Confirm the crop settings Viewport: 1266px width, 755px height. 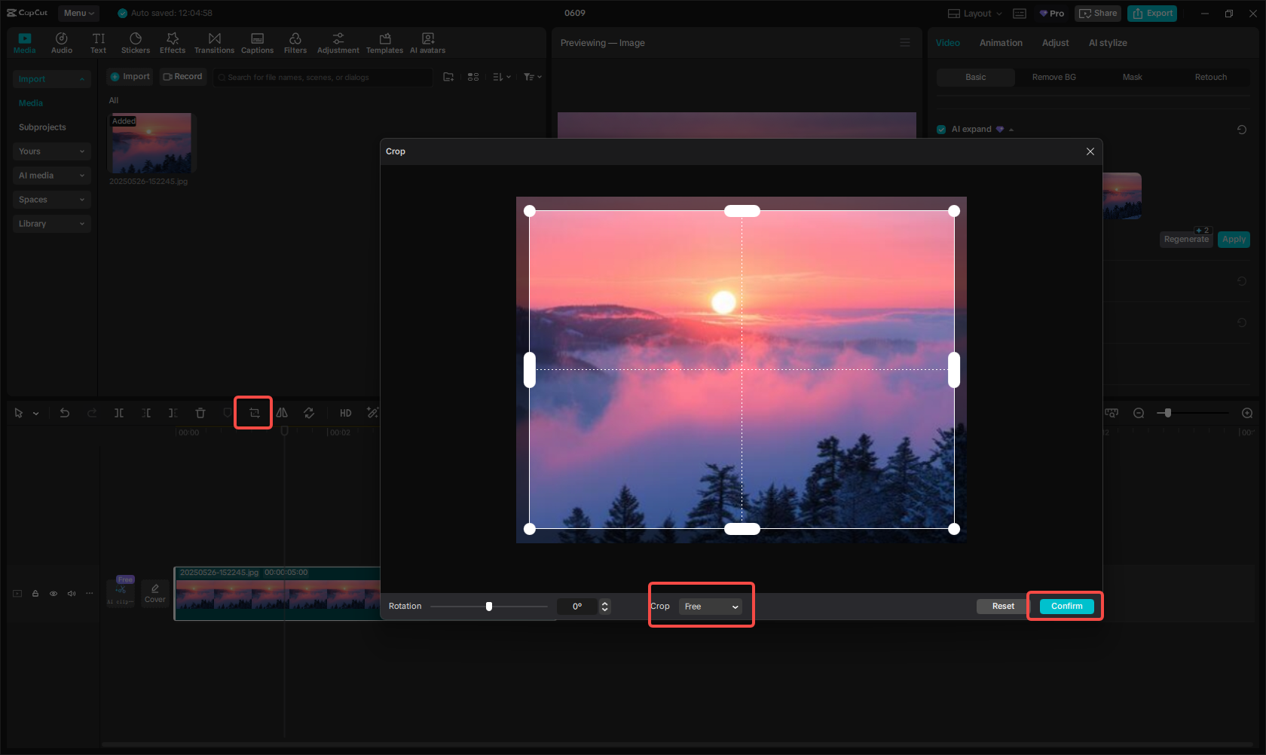tap(1065, 606)
